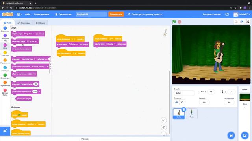
Task: Open пробел dropdown in palette key block
Action: (x=31, y=124)
